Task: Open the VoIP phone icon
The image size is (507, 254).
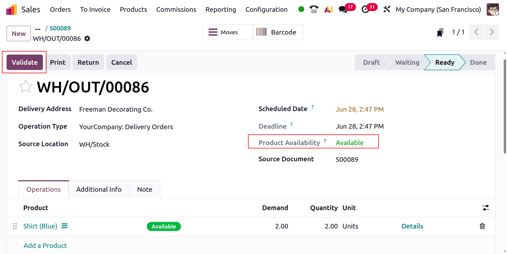Action: [314, 9]
